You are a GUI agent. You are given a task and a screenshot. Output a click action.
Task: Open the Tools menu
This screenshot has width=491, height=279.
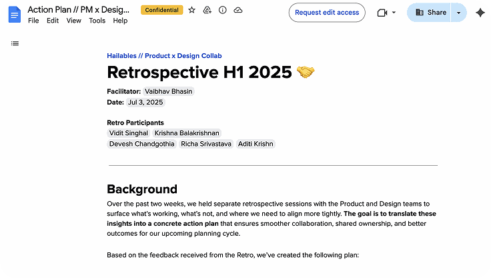(x=97, y=21)
